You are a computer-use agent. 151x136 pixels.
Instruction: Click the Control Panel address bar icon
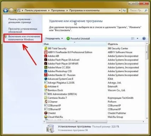click(x=19, y=10)
